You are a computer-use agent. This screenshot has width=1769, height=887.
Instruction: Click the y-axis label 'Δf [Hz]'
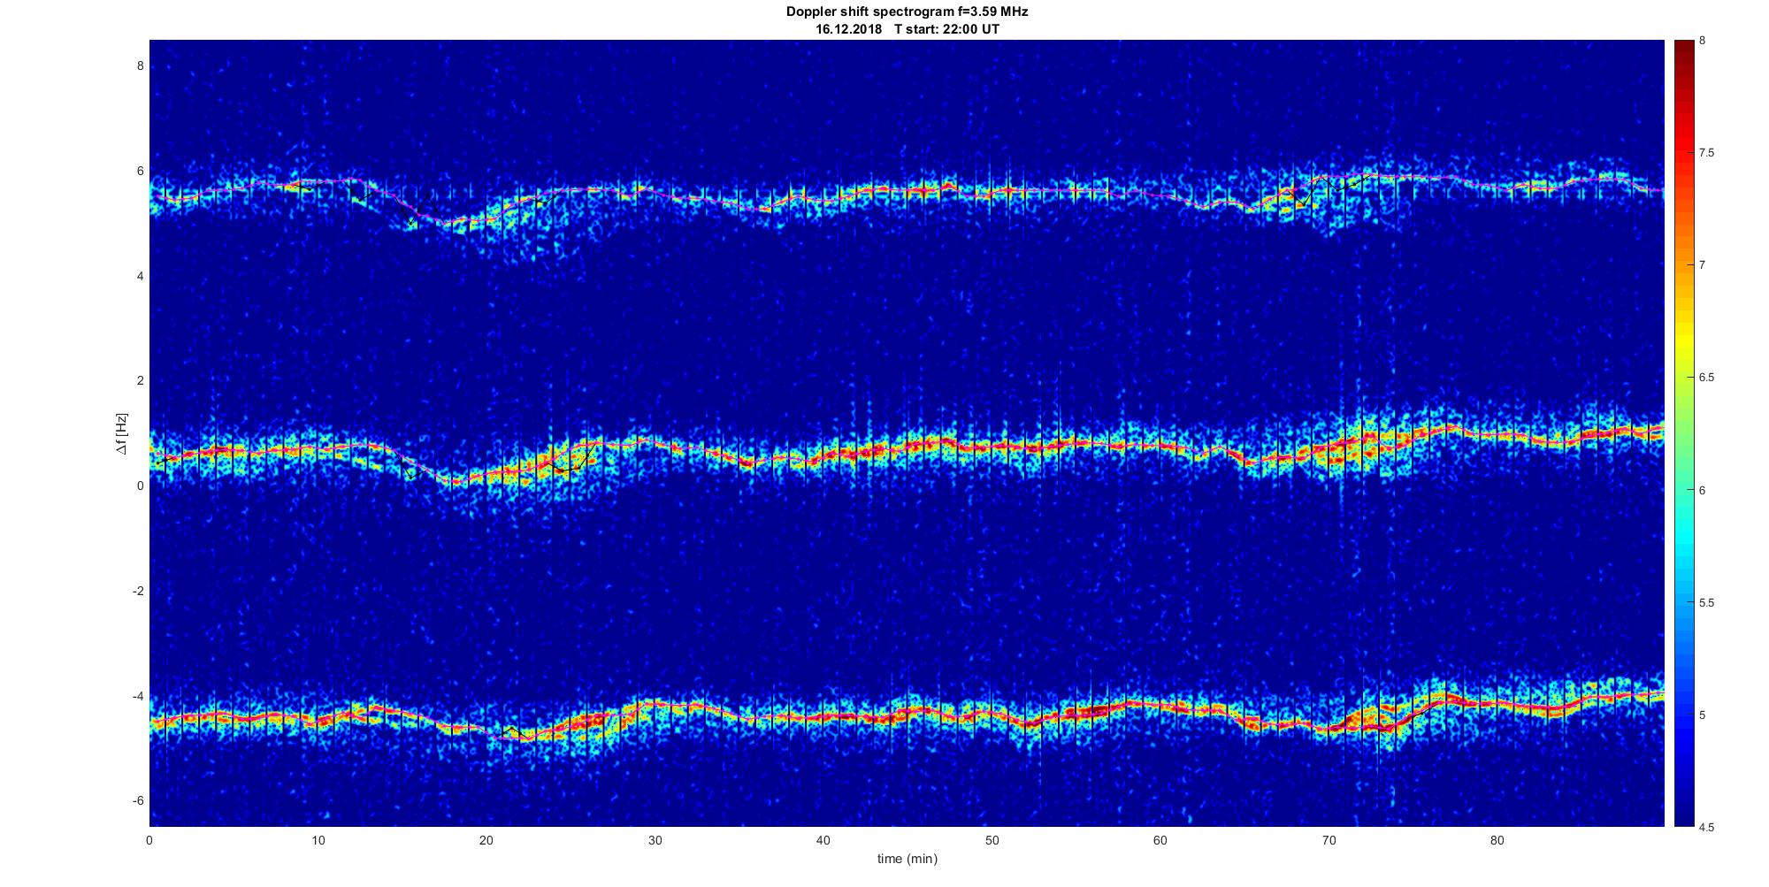pyautogui.click(x=121, y=433)
